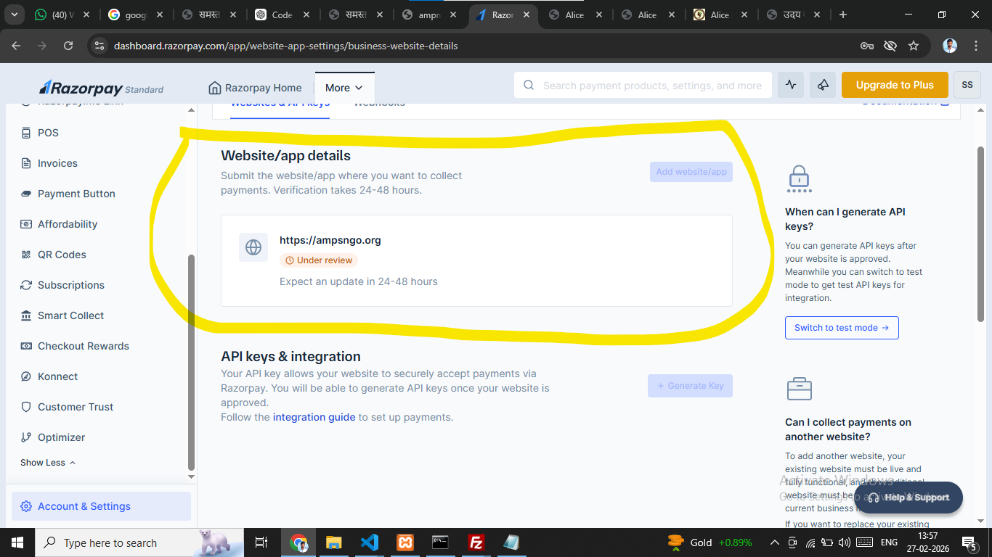
Task: Open Chrome's site information icon
Action: pyautogui.click(x=100, y=46)
